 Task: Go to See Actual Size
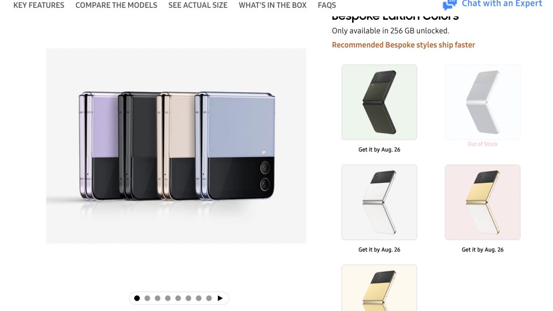pos(198,6)
